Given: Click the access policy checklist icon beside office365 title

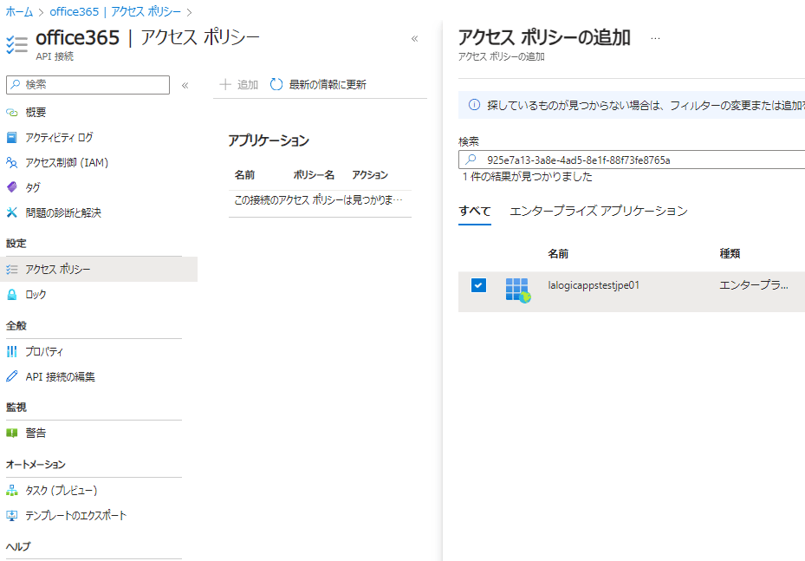Looking at the screenshot, I should pos(16,45).
